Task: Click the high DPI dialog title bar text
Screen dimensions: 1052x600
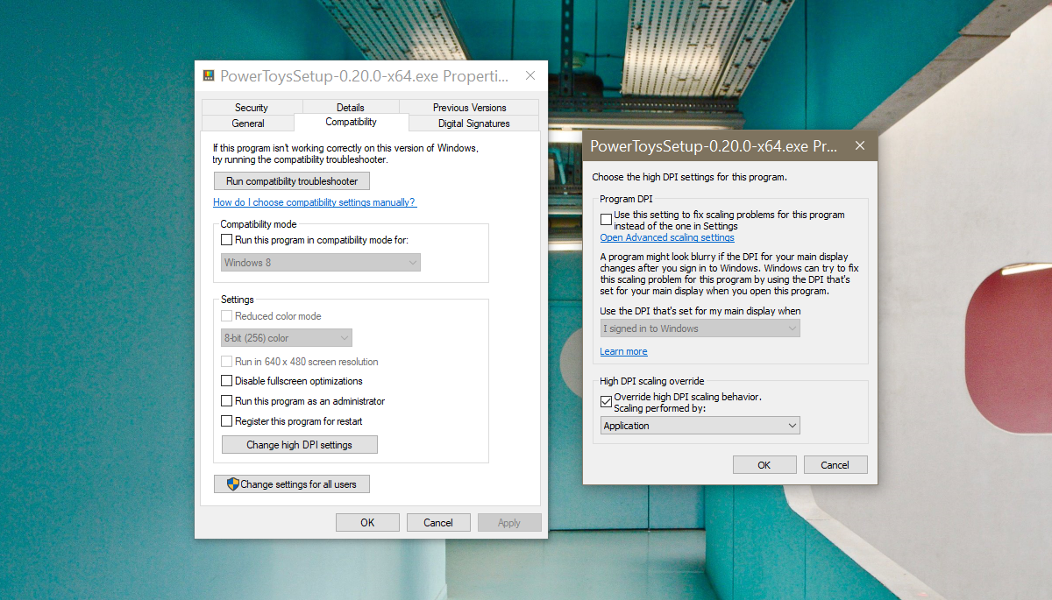Action: click(x=714, y=145)
